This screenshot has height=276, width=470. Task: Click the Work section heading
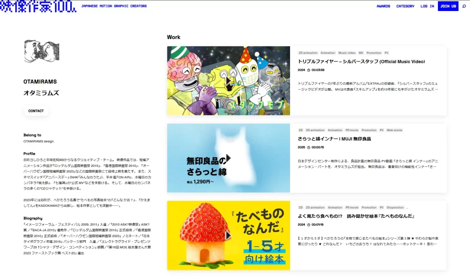coord(173,37)
